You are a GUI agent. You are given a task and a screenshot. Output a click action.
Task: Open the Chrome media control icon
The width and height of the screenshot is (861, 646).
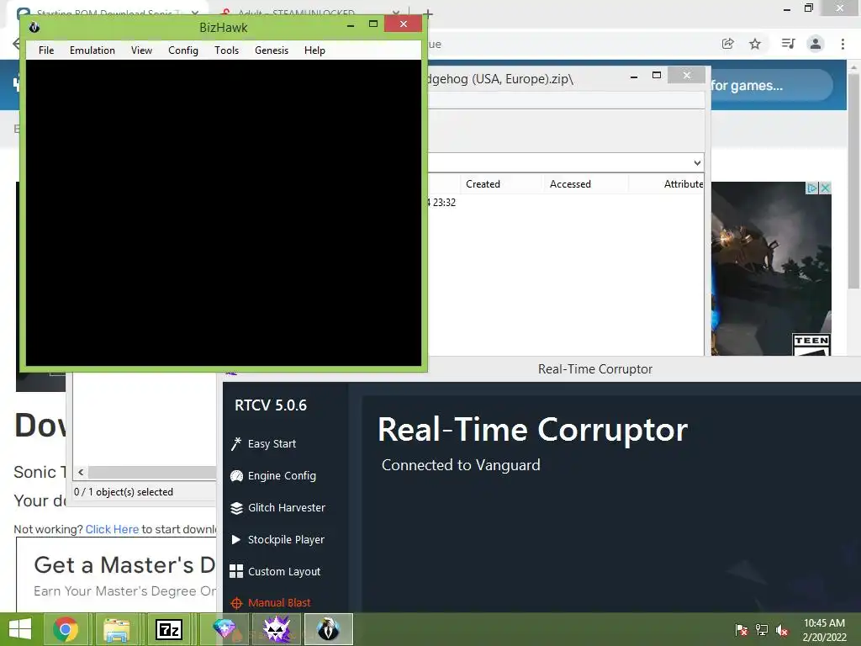(788, 44)
